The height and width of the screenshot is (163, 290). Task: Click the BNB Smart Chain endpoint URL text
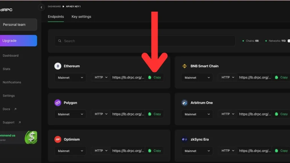tap(255, 78)
